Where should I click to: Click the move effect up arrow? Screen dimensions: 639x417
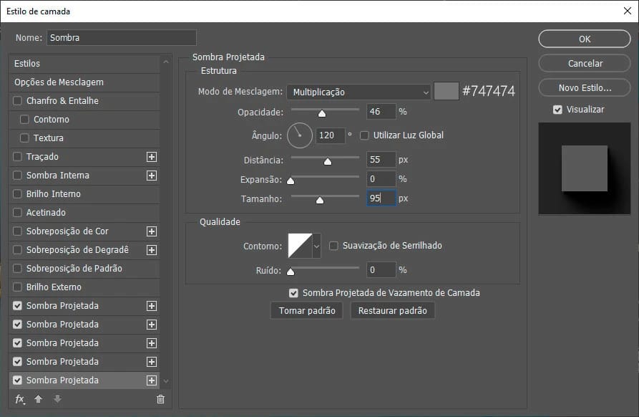39,399
